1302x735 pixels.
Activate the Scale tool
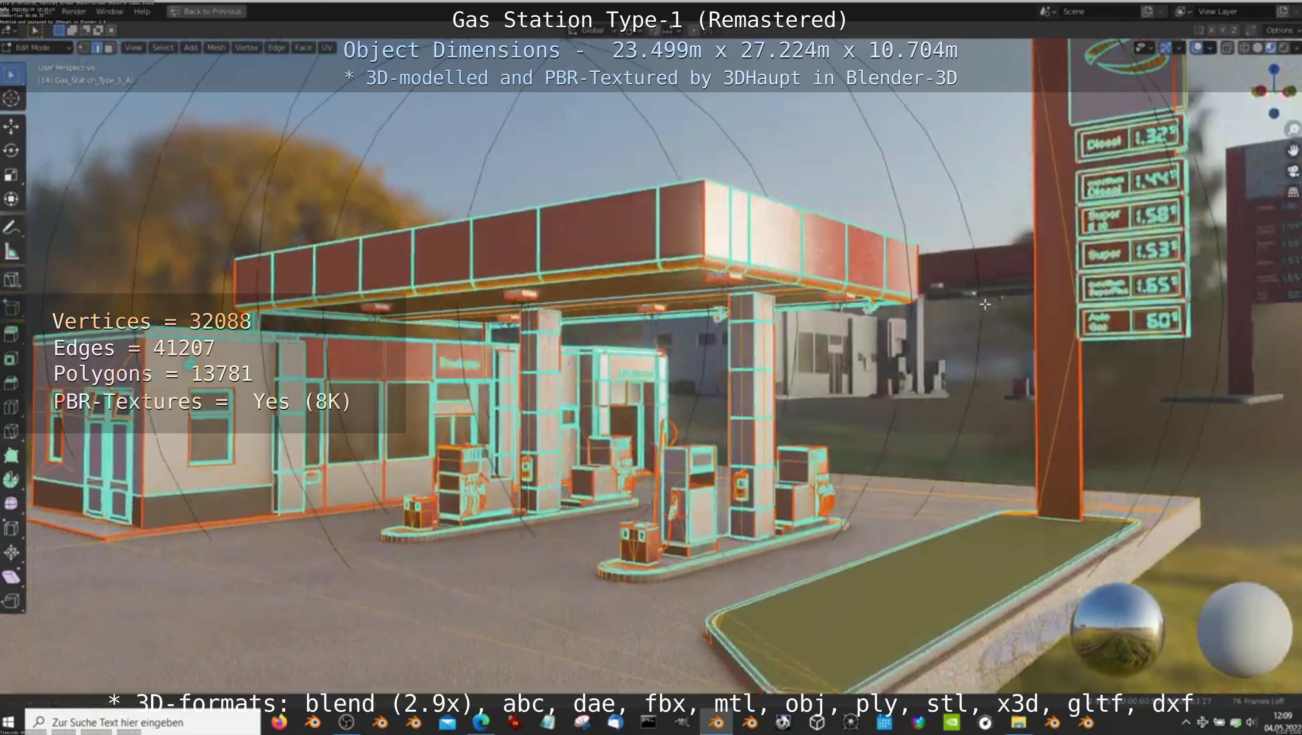click(x=11, y=175)
